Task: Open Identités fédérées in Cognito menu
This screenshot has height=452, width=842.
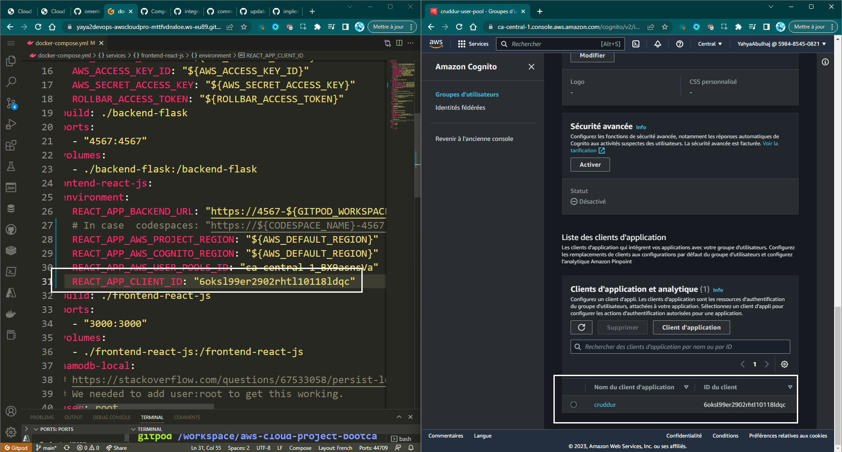Action: click(460, 108)
